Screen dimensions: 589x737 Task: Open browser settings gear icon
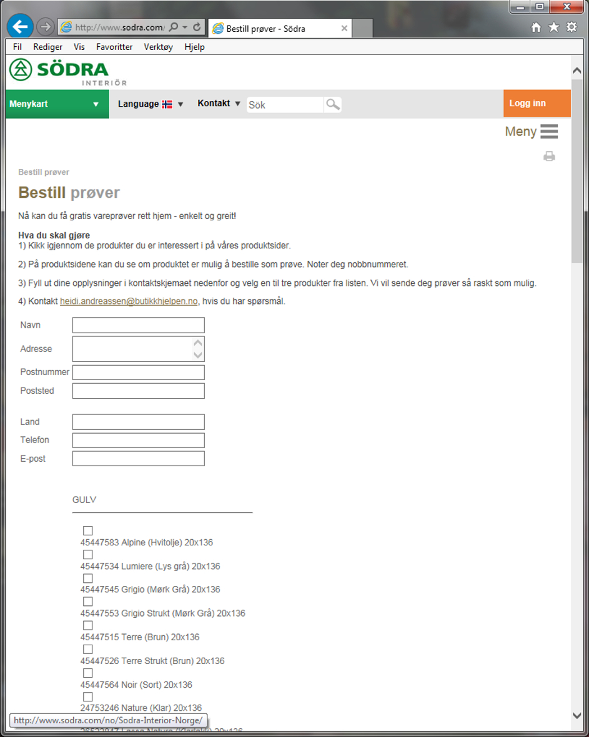point(572,27)
